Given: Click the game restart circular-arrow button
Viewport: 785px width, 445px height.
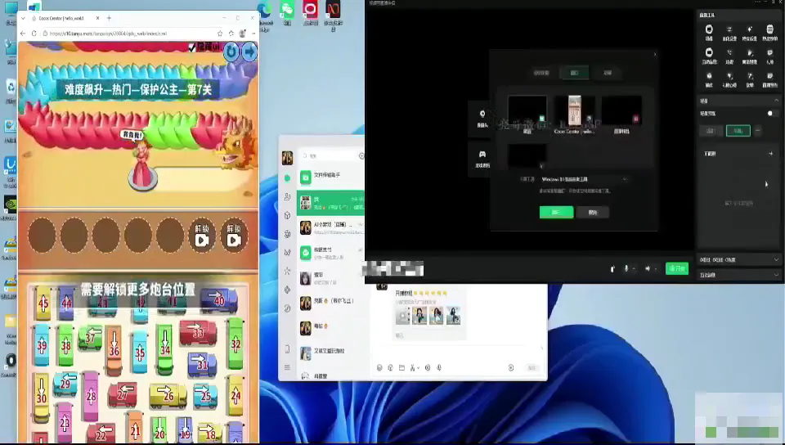Looking at the screenshot, I should tap(231, 52).
